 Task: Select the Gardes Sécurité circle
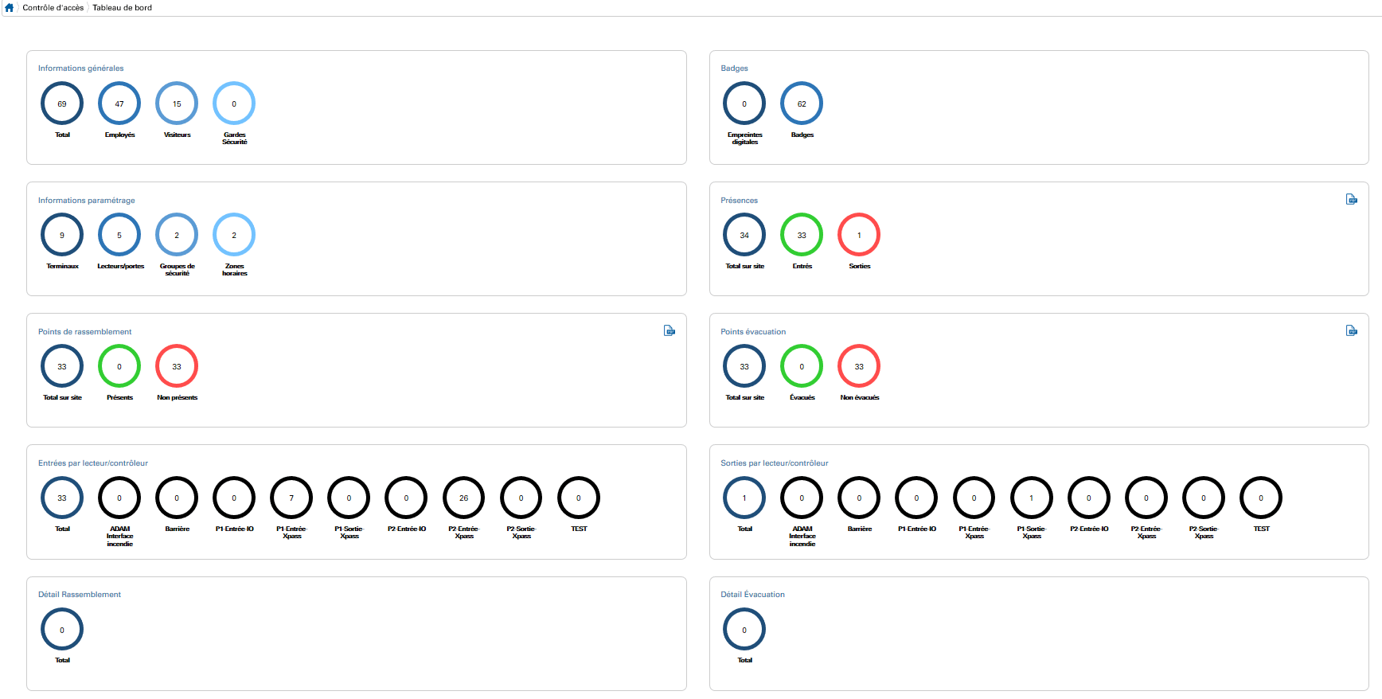(x=234, y=103)
